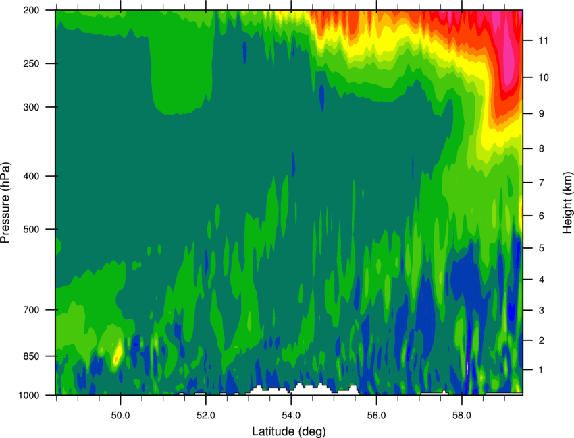The image size is (574, 438).
Task: Click the height label 2 km
Action: click(x=541, y=340)
